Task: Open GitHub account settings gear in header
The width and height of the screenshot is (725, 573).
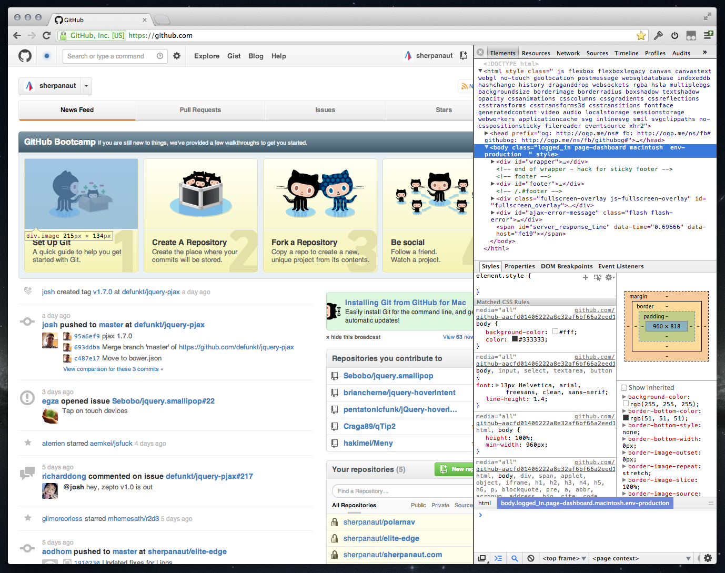Action: coord(177,56)
